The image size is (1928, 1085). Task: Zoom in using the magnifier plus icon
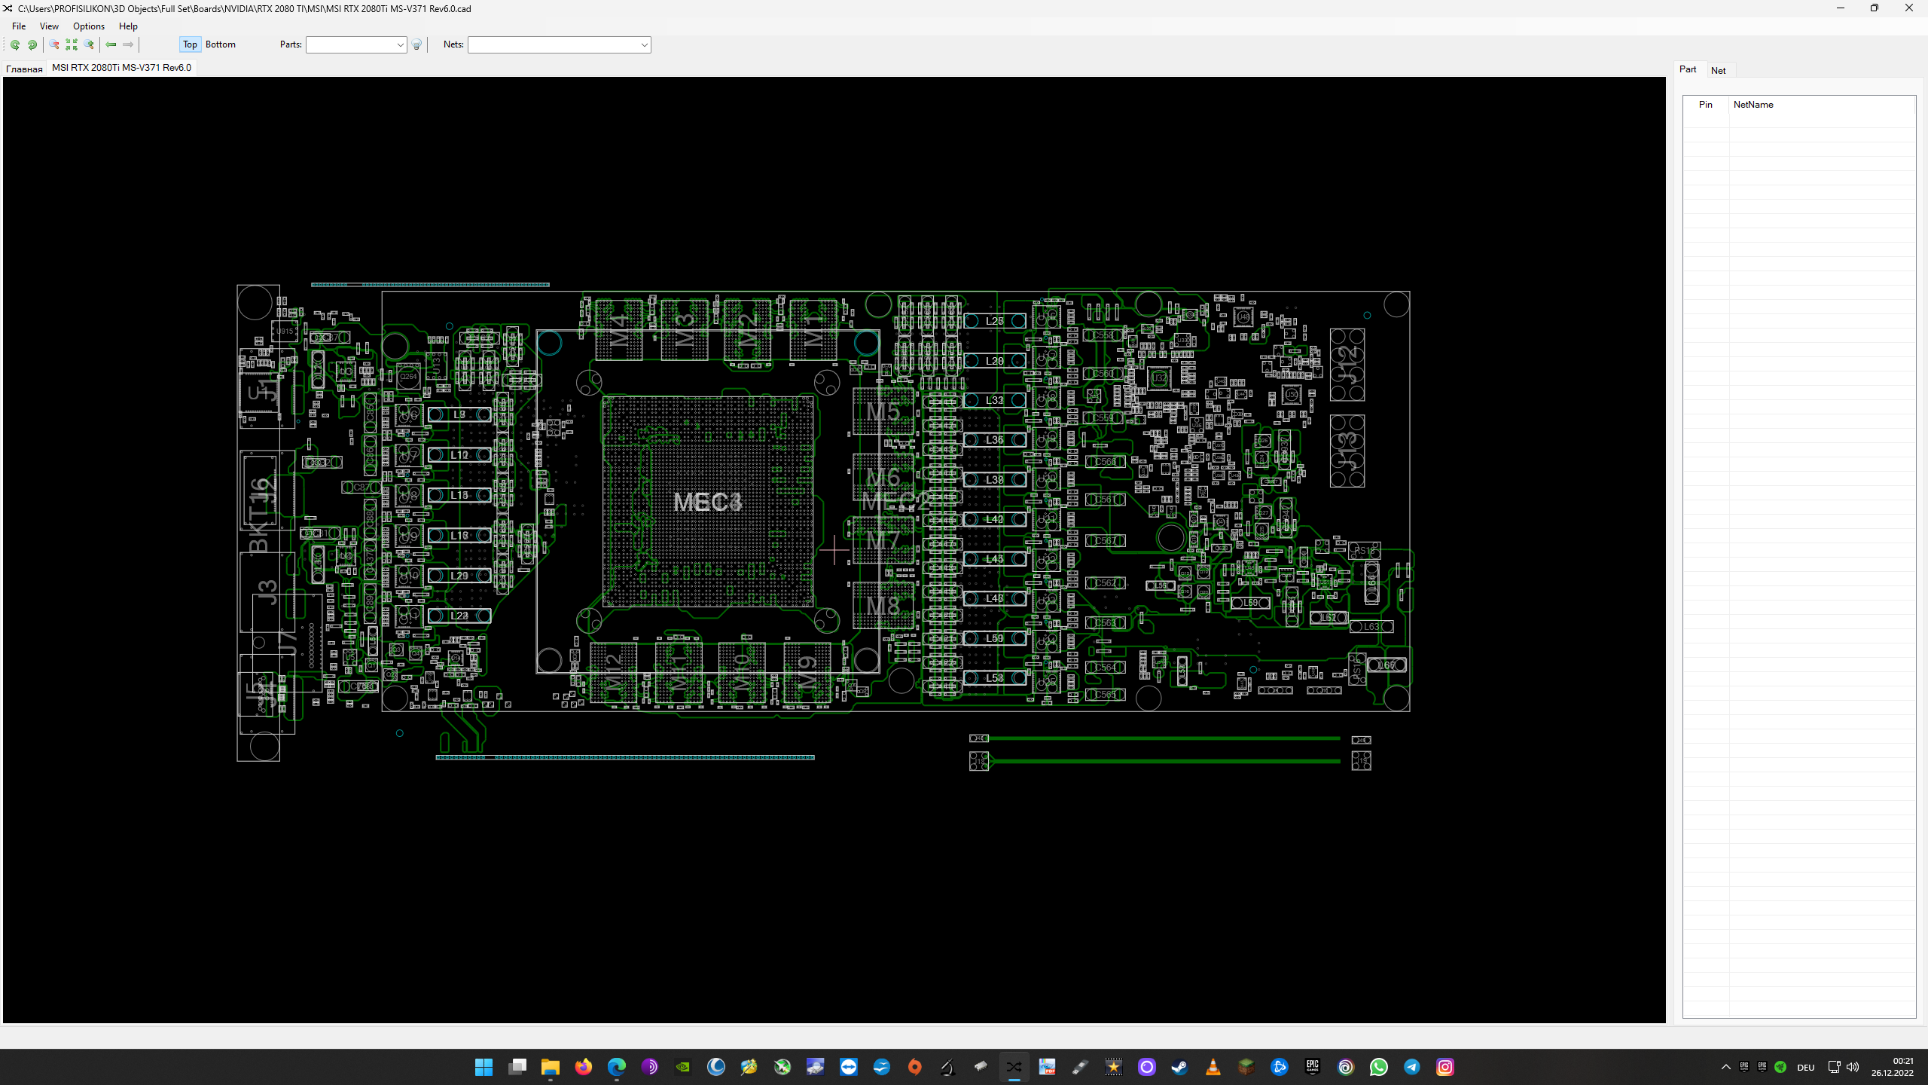tap(88, 44)
